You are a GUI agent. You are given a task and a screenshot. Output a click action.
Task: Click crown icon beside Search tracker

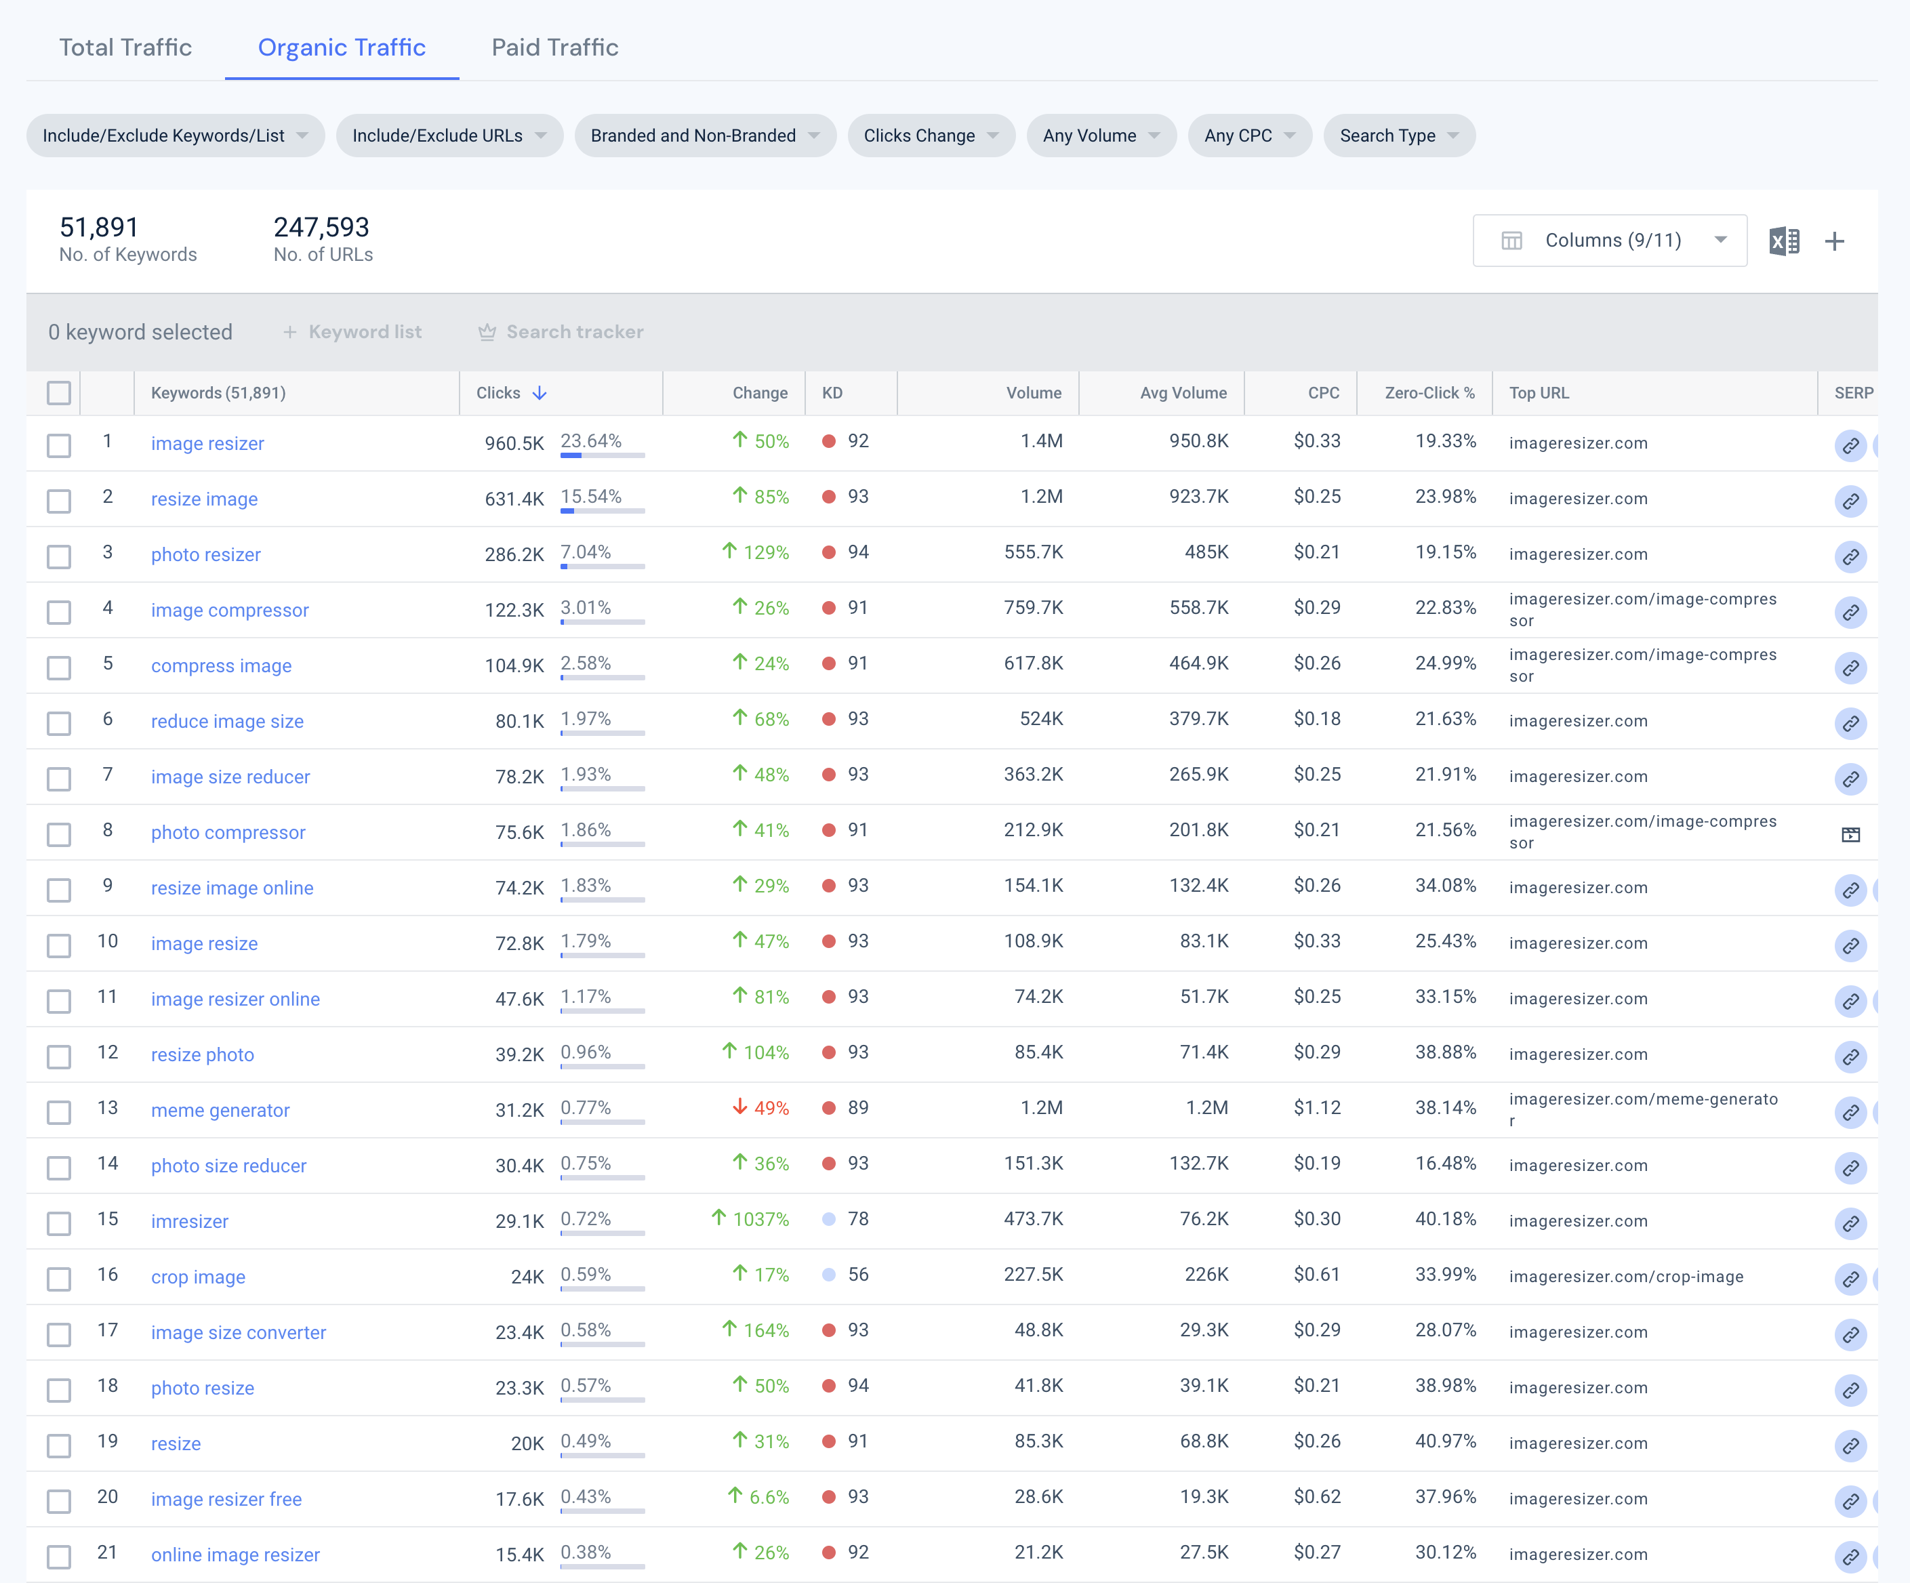(487, 332)
